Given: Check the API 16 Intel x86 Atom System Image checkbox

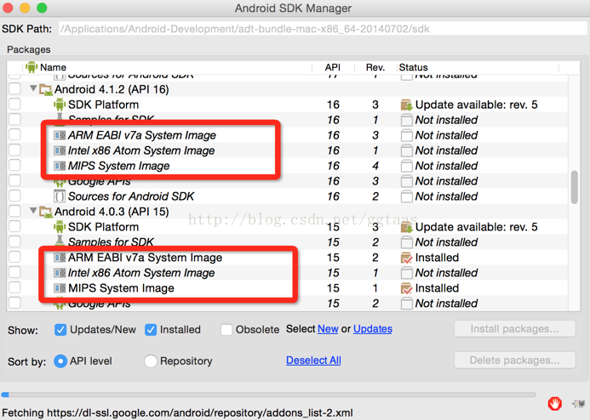Looking at the screenshot, I should click(14, 150).
